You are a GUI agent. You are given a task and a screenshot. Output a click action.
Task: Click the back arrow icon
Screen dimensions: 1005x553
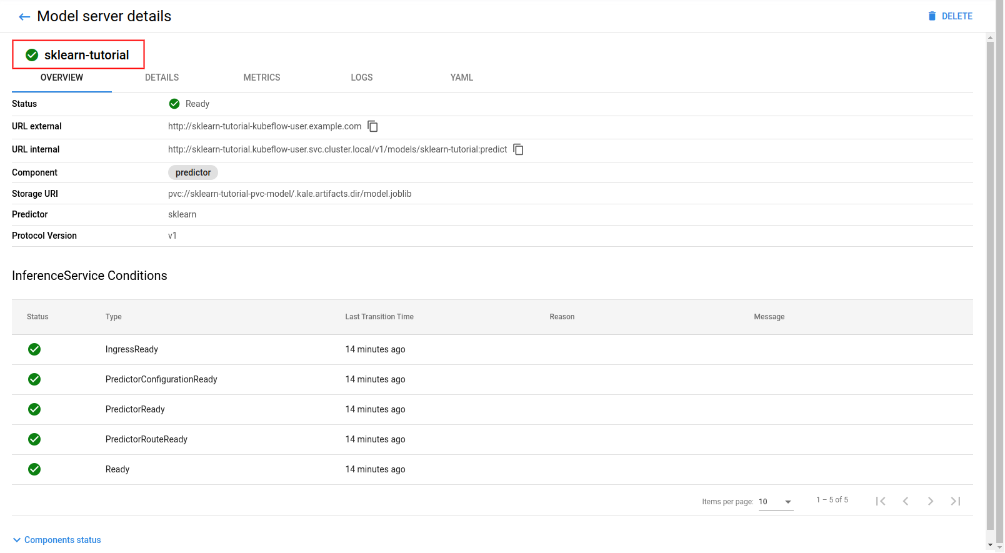point(24,17)
